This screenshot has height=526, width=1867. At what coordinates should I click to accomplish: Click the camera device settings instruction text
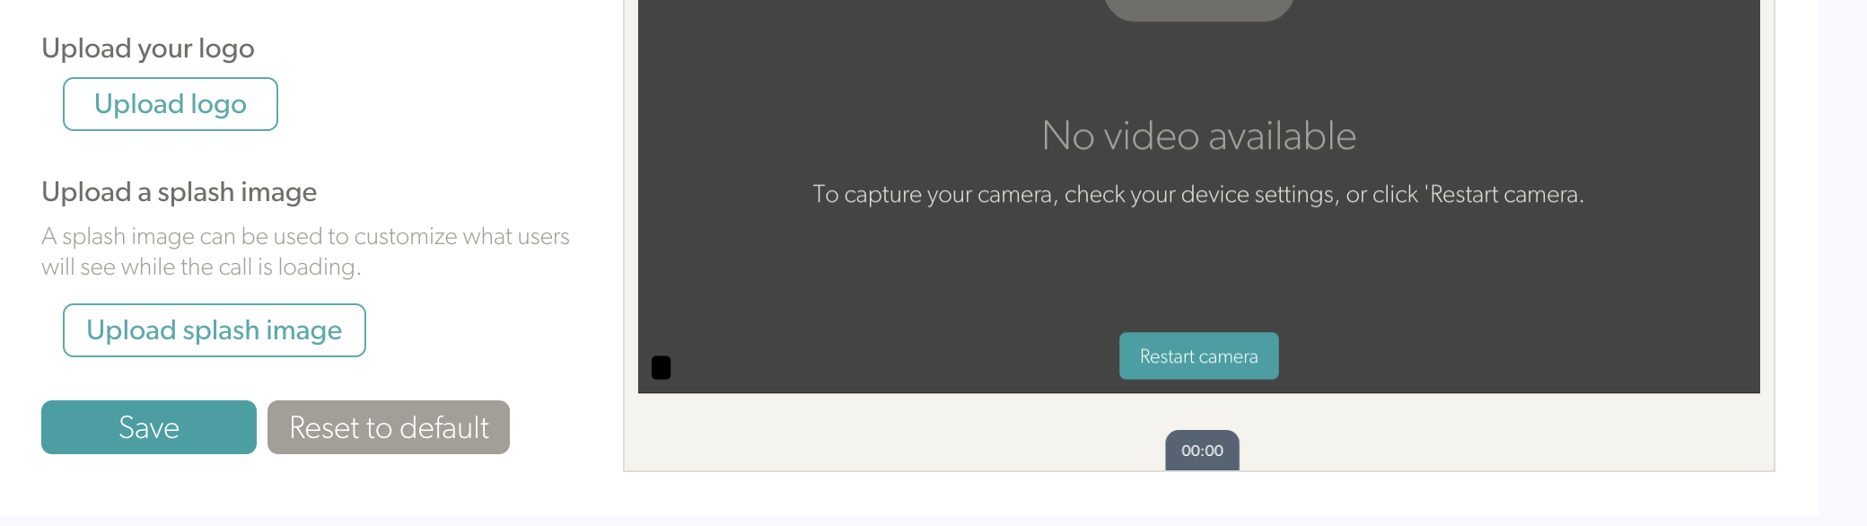pyautogui.click(x=1198, y=195)
